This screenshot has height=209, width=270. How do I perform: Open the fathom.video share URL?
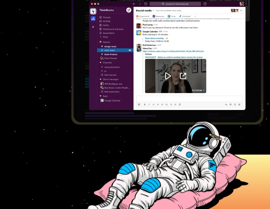(x=173, y=51)
